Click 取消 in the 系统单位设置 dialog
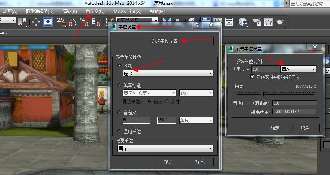The height and width of the screenshot is (175, 330). pos(305,128)
